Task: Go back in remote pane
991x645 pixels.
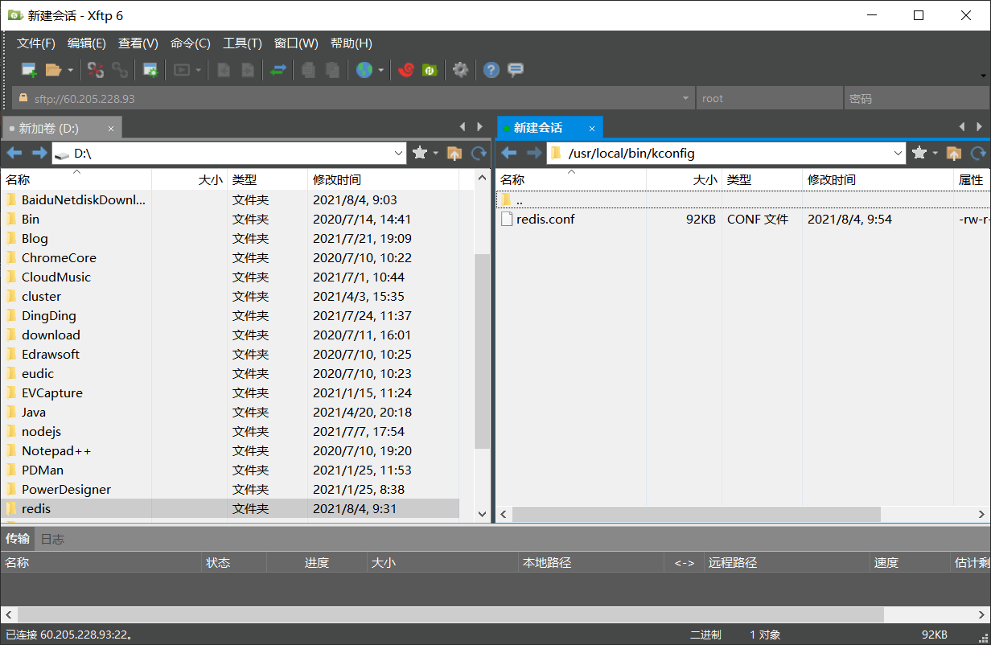Action: coord(508,153)
